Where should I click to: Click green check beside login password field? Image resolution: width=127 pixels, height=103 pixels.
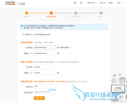(58, 47)
